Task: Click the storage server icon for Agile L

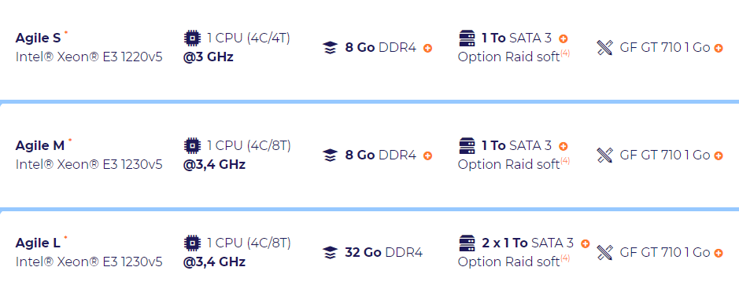Action: (x=467, y=243)
